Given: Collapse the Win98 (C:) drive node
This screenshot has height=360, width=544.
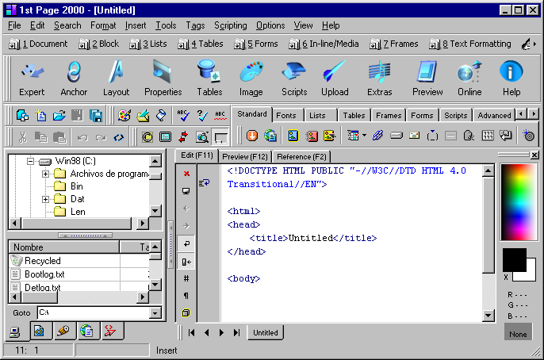Looking at the screenshot, I should [31, 161].
